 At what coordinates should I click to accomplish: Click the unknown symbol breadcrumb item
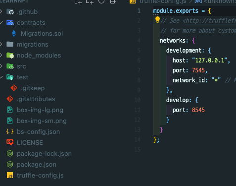tap(220, 1)
